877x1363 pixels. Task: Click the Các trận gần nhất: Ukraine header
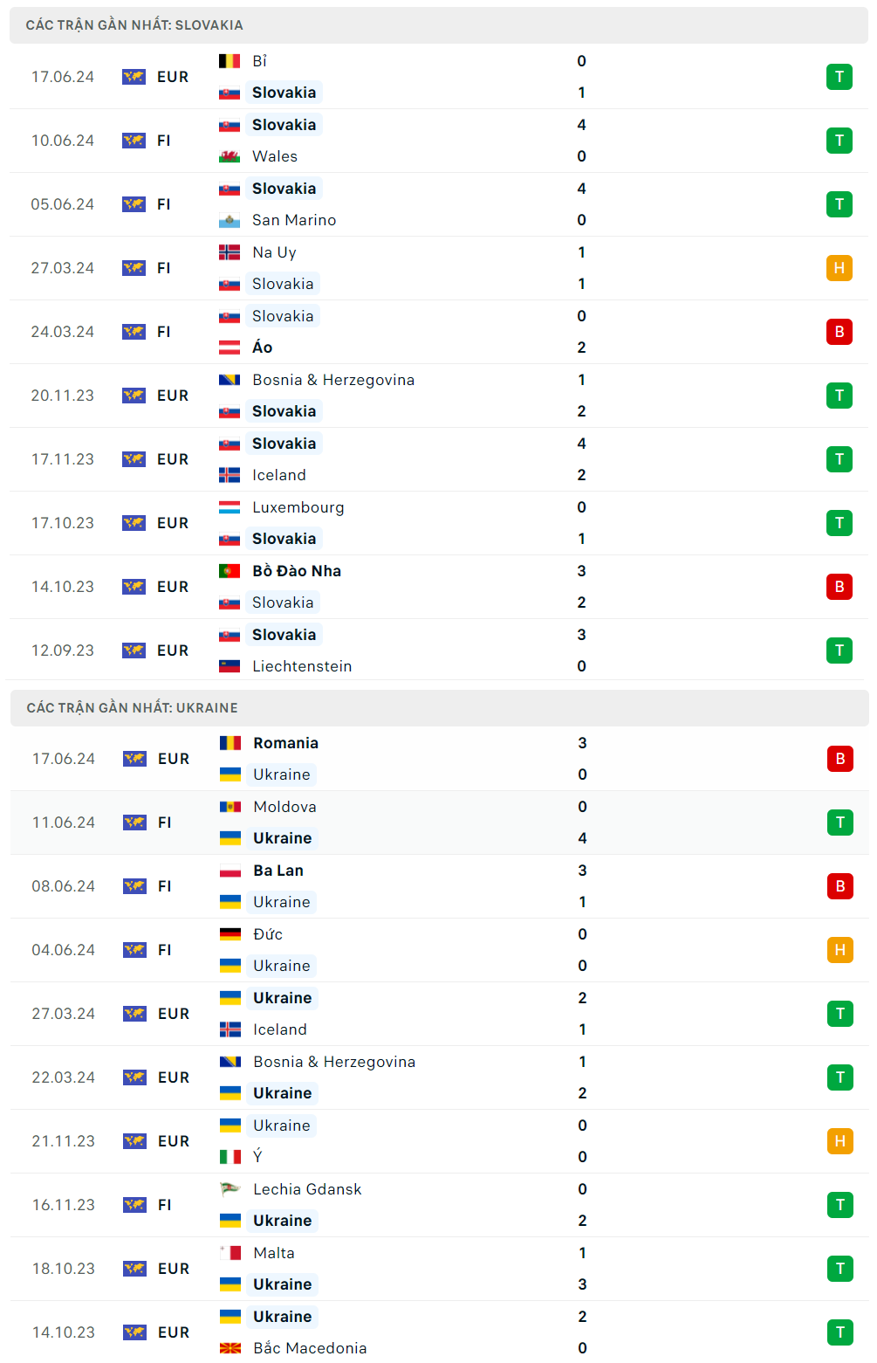coord(132,708)
